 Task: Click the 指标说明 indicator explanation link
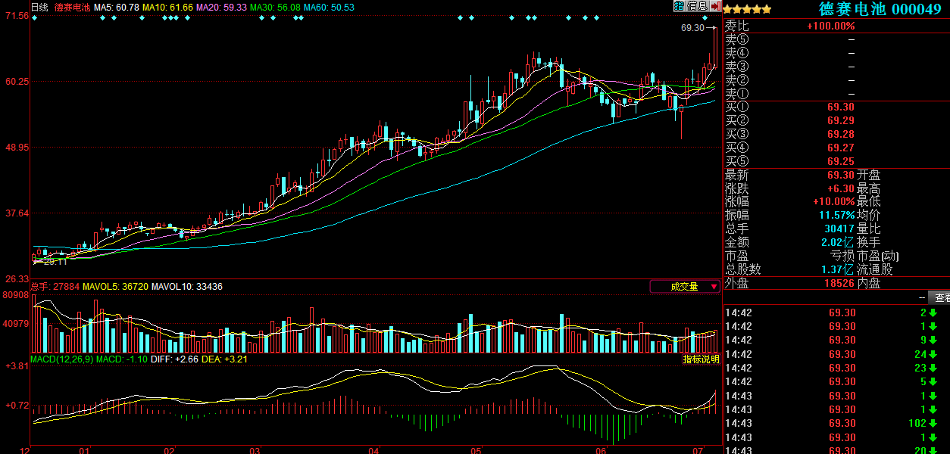(x=701, y=359)
